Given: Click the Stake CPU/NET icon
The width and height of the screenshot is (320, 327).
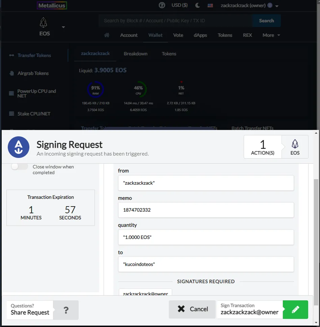Looking at the screenshot, I should click(x=11, y=114).
